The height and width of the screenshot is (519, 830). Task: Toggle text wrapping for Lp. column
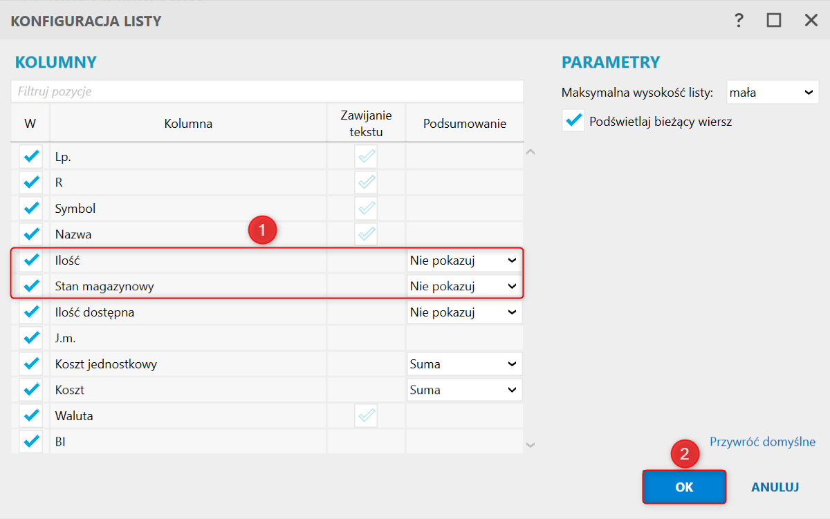366,157
